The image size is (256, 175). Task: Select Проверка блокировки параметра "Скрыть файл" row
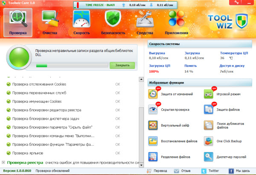pyautogui.click(x=63, y=127)
